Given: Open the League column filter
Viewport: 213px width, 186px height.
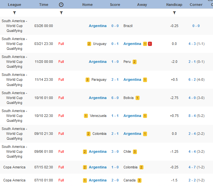Looking at the screenshot, I should tap(14, 13).
